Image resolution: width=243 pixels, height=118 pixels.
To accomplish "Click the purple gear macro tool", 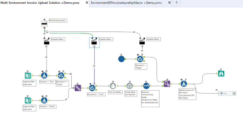I will pyautogui.click(x=167, y=84).
